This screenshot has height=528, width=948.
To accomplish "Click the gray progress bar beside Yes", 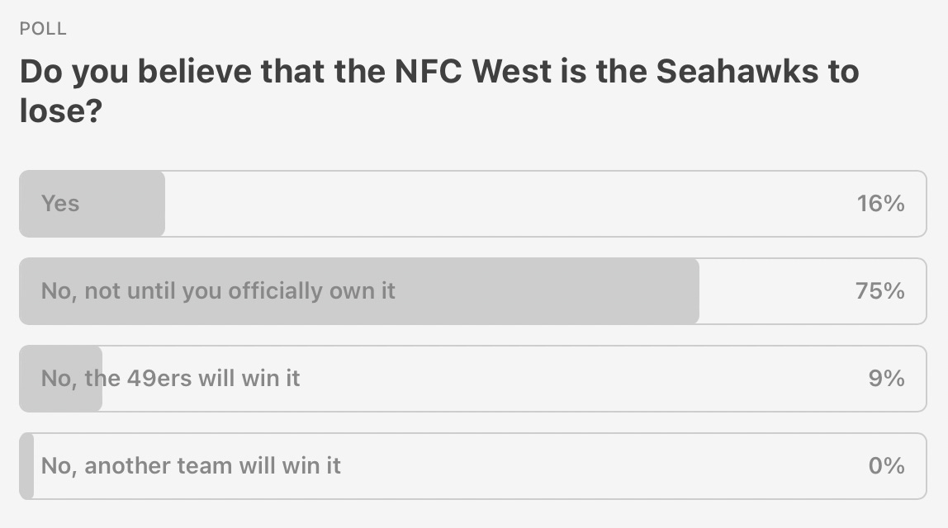I will [x=91, y=203].
